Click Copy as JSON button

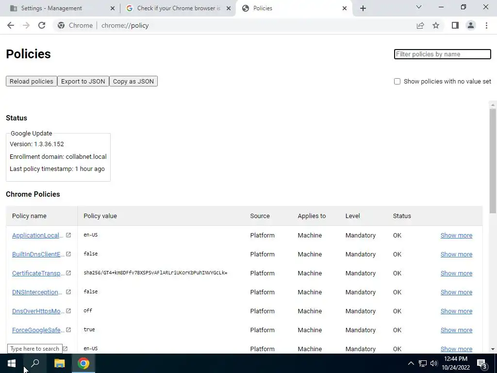[x=133, y=81]
